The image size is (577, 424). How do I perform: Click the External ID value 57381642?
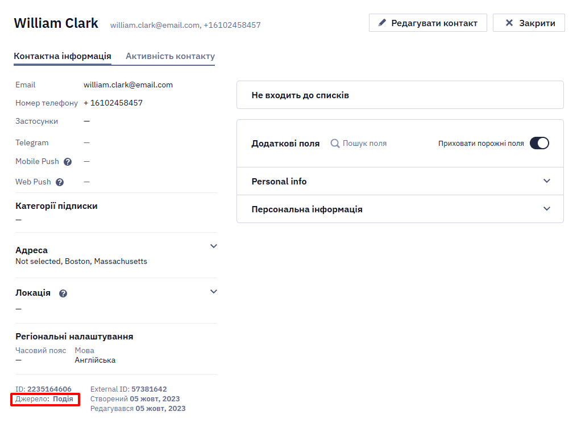149,389
